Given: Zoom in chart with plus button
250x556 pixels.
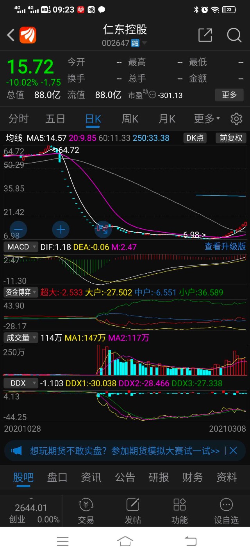Looking at the screenshot, I should pyautogui.click(x=61, y=230).
